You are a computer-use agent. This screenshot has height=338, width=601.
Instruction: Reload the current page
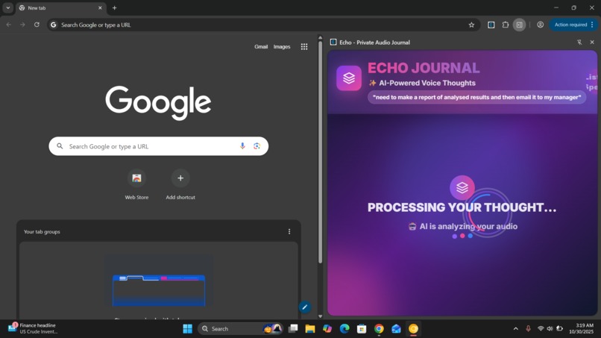(x=37, y=25)
